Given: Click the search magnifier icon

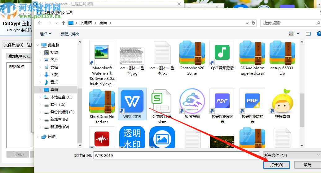Looking at the screenshot, I should 318,23.
